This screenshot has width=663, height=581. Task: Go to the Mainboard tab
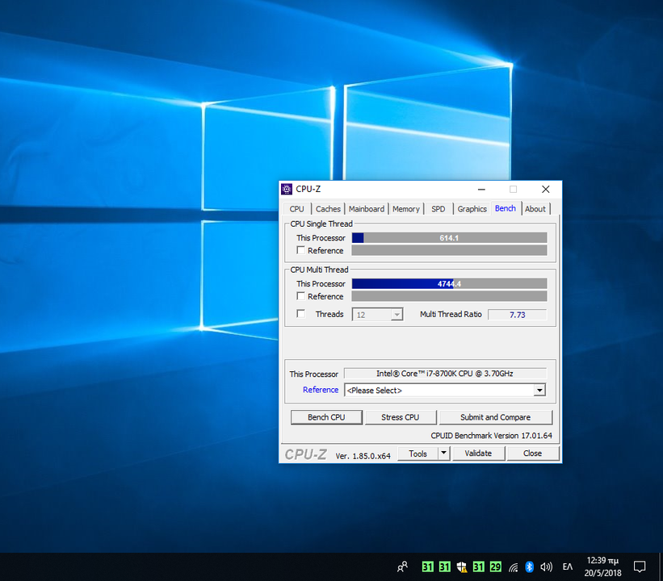point(366,209)
